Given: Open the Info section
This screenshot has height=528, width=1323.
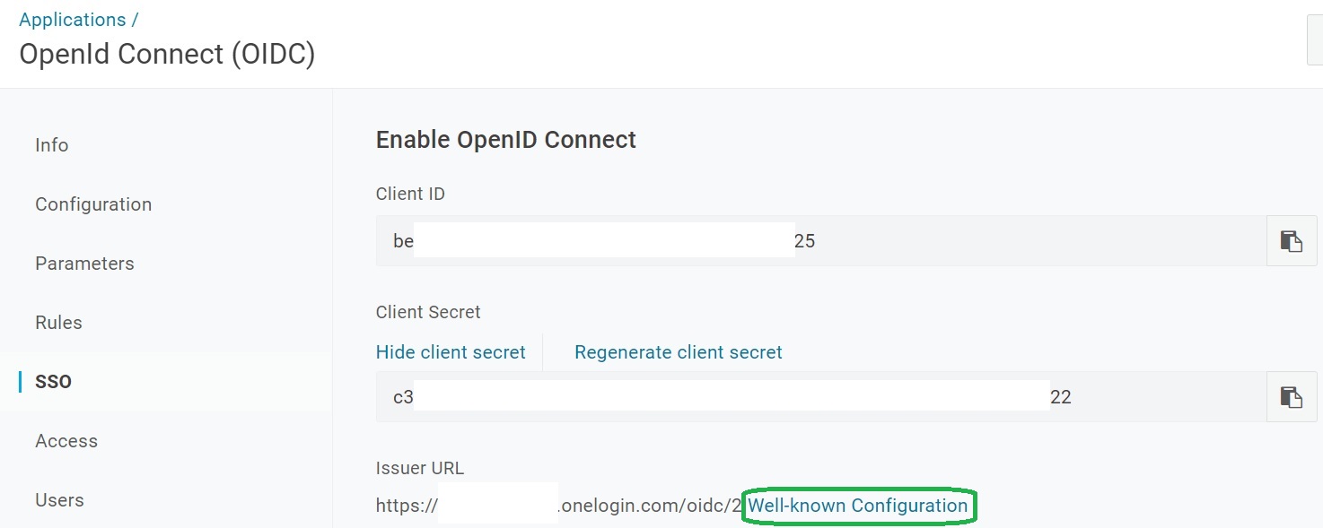Looking at the screenshot, I should 52,145.
